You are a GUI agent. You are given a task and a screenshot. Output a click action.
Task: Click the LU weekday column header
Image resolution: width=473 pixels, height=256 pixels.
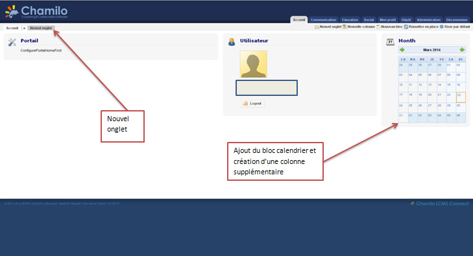[403, 60]
